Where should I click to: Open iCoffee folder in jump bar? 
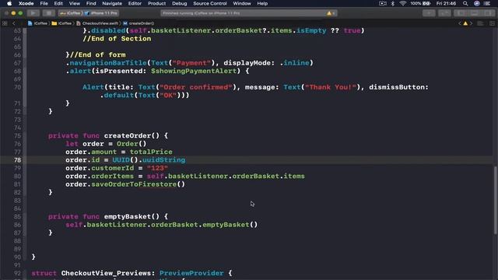coord(62,23)
